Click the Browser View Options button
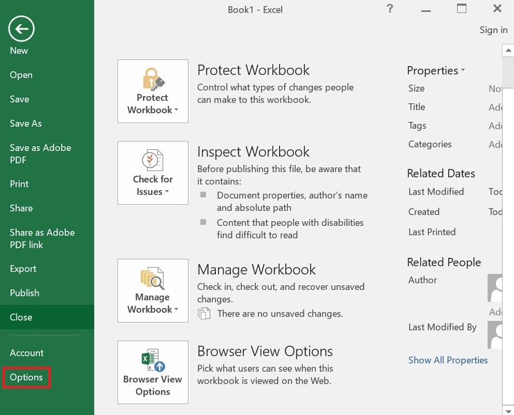Image resolution: width=514 pixels, height=415 pixels. click(x=153, y=373)
